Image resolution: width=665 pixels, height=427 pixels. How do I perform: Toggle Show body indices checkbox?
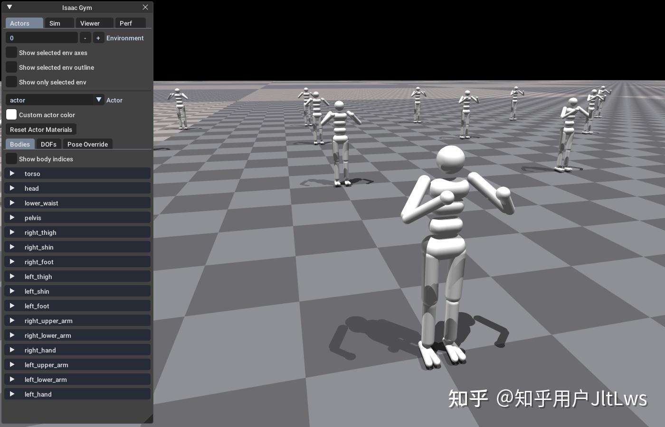point(11,159)
